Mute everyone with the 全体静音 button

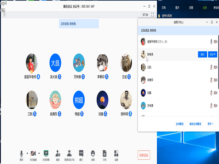click(x=180, y=124)
